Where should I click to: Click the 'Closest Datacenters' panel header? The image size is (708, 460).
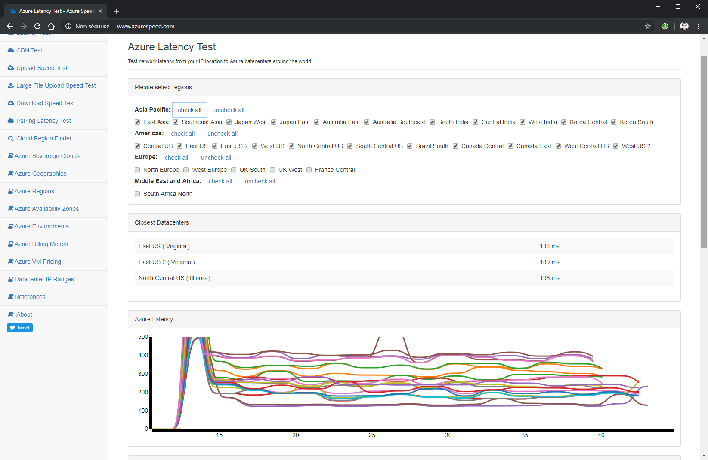click(404, 222)
